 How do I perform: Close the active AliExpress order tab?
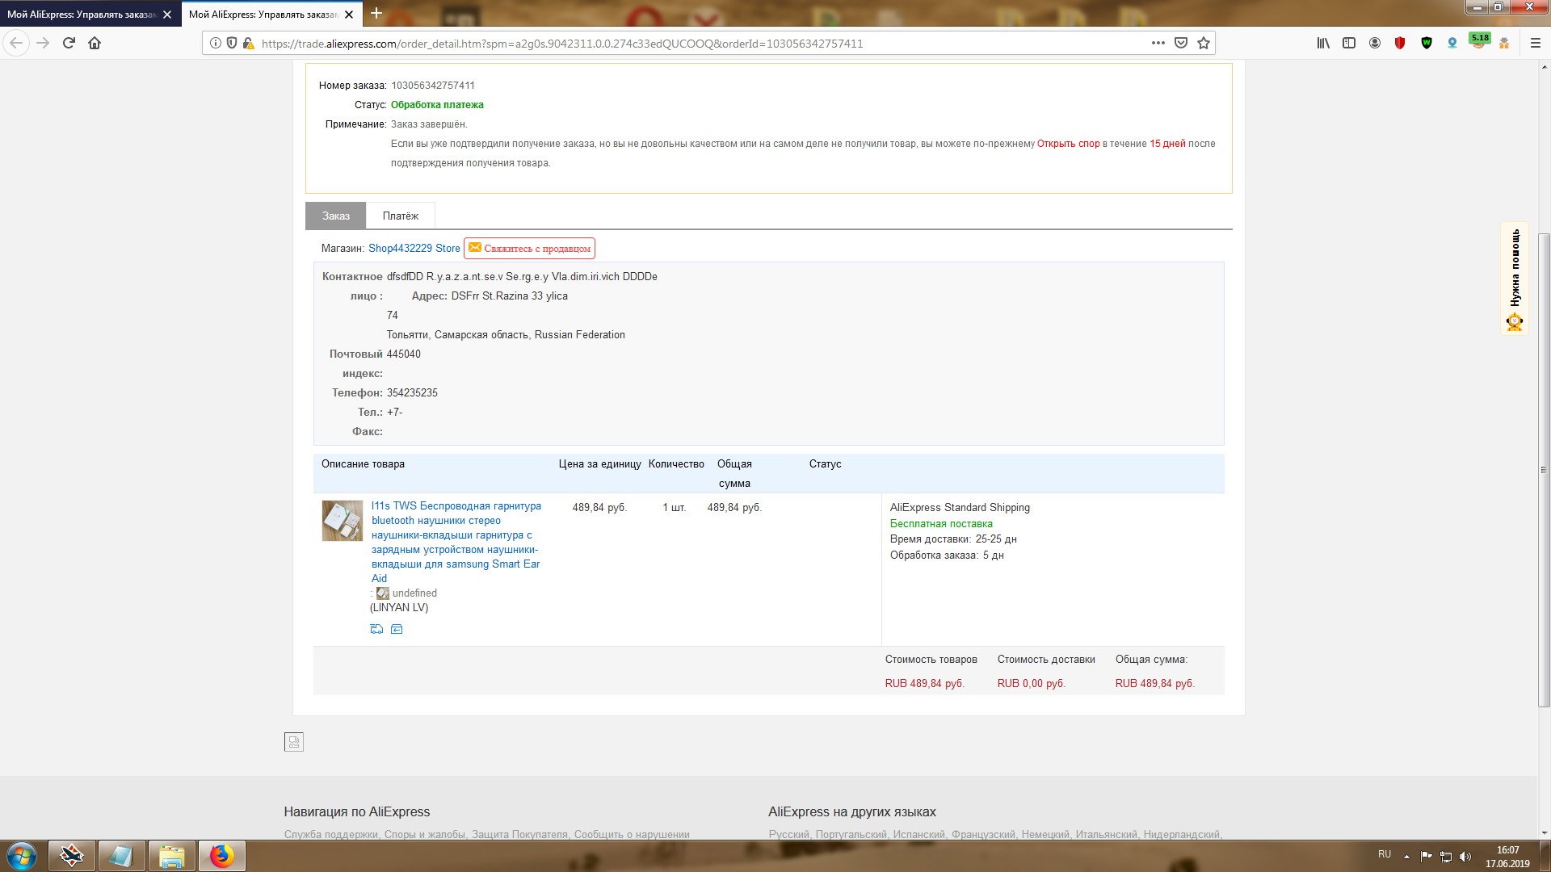click(349, 15)
